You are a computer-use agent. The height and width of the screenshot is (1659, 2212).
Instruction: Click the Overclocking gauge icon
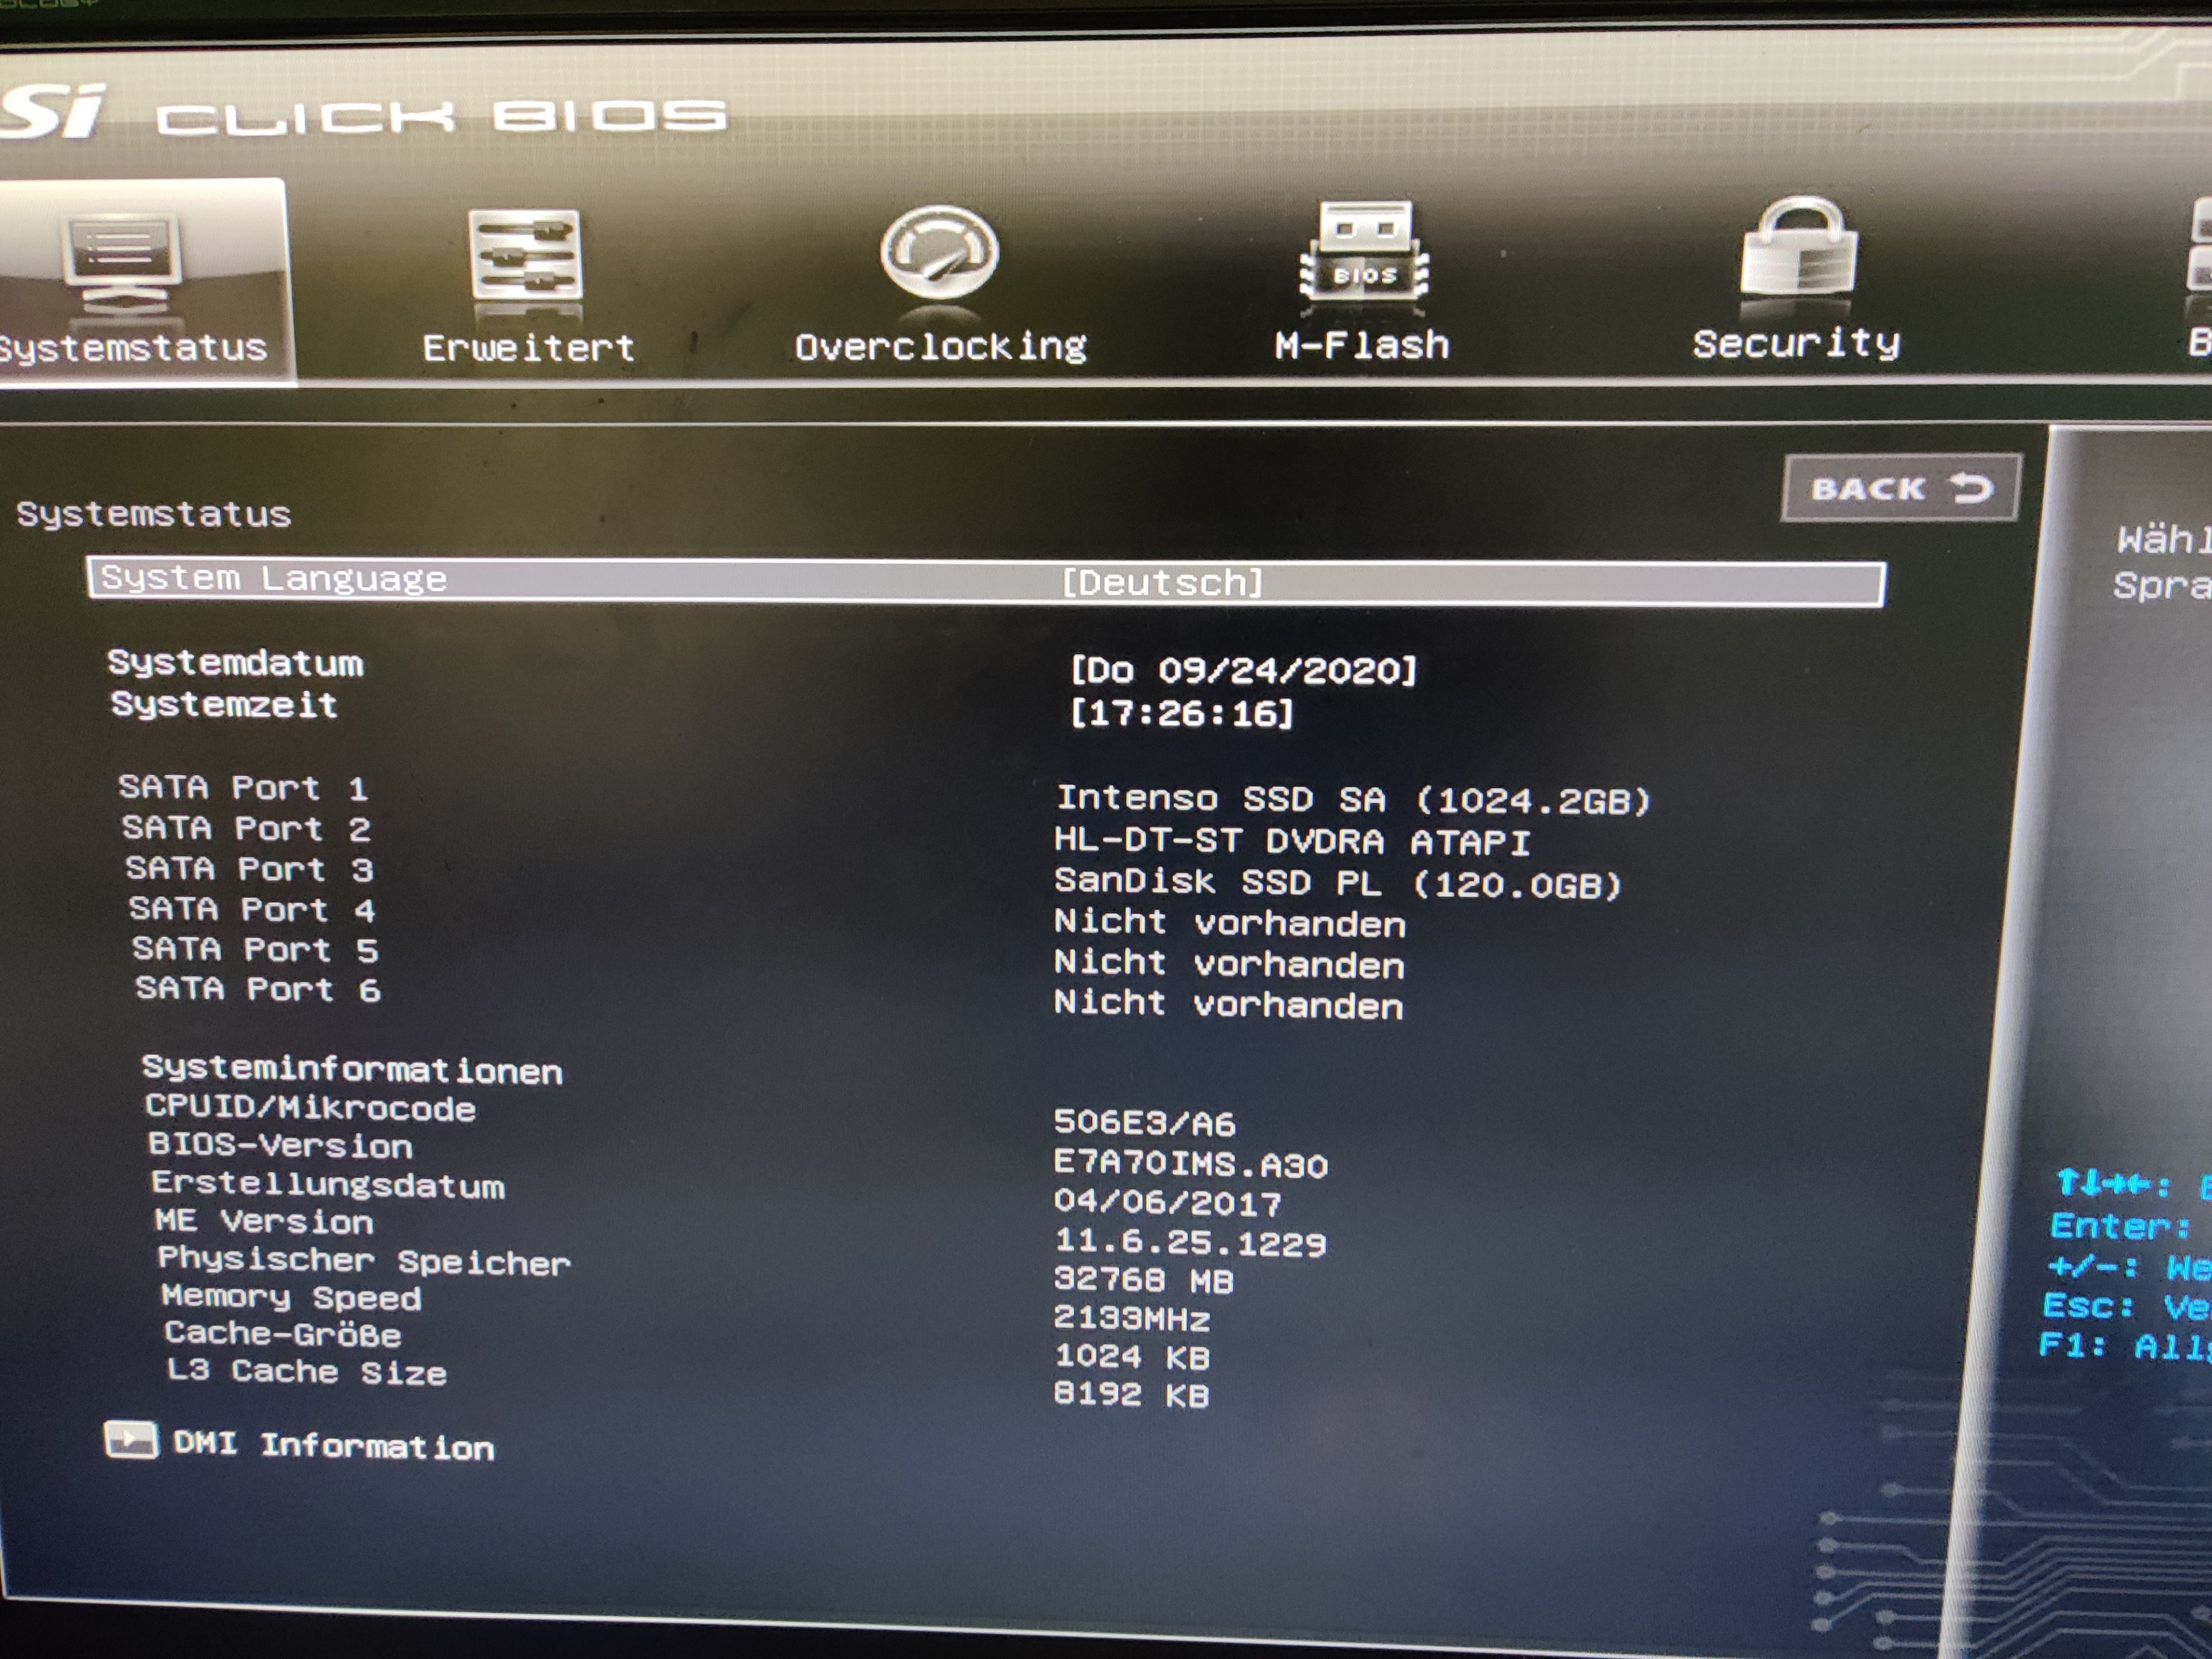click(939, 253)
